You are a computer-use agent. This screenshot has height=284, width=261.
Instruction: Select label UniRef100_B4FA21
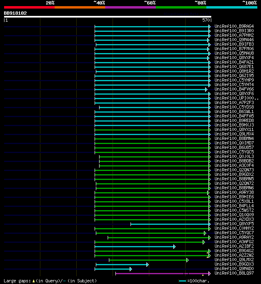coord(234,62)
